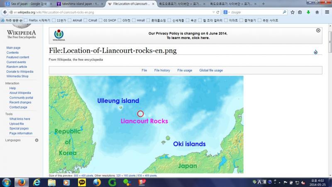Select the File section tab
The width and height of the screenshot is (332, 187).
click(x=144, y=70)
